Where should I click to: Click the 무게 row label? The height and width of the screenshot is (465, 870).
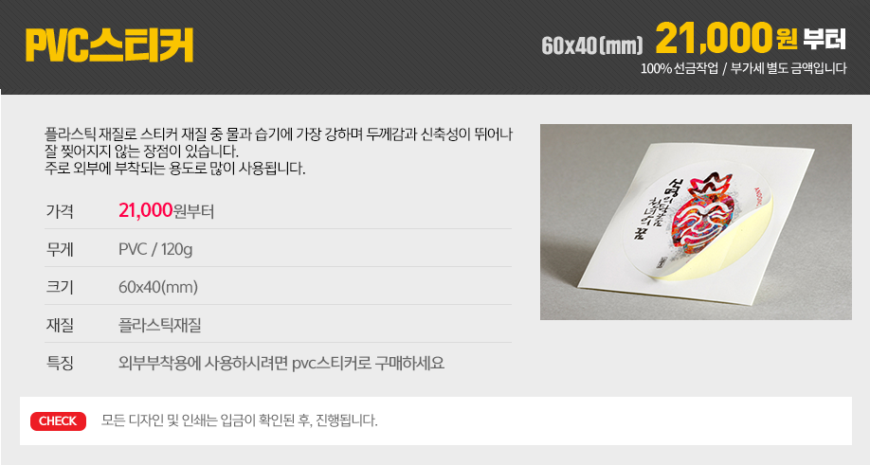coord(60,249)
